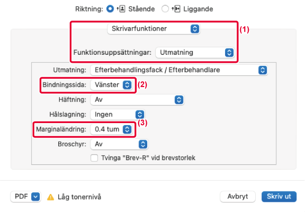Click the Funktionsuppsättningar dropdown arrow icon
Screen dimensions: 305x212
[229, 53]
